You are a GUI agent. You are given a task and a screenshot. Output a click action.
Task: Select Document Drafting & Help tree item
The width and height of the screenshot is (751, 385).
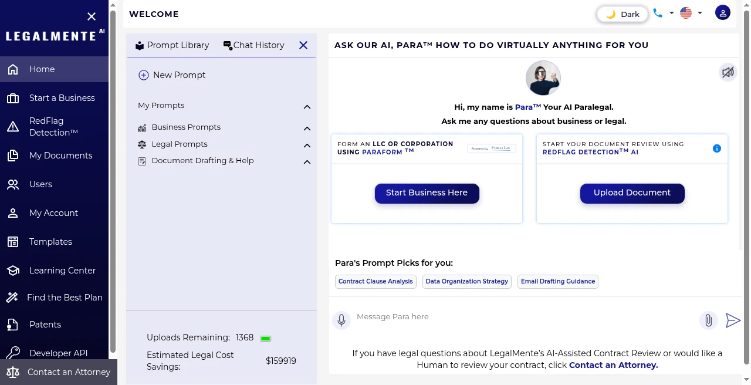pos(202,161)
